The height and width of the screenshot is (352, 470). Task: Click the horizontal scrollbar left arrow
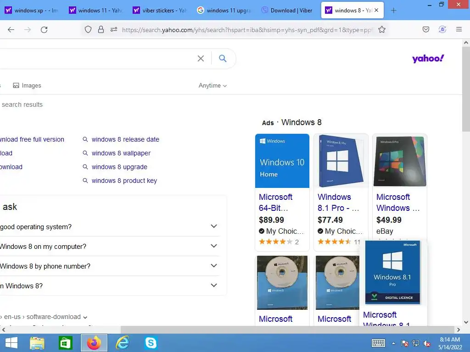(3, 330)
